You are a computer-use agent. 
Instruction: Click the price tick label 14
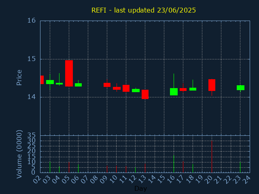coord(32,97)
